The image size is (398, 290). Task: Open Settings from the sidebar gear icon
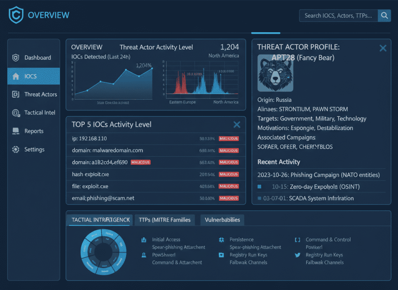16,149
